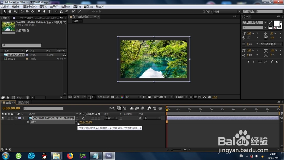Click the fill color white swatch
The width and height of the screenshot is (284, 160).
pos(276,23)
